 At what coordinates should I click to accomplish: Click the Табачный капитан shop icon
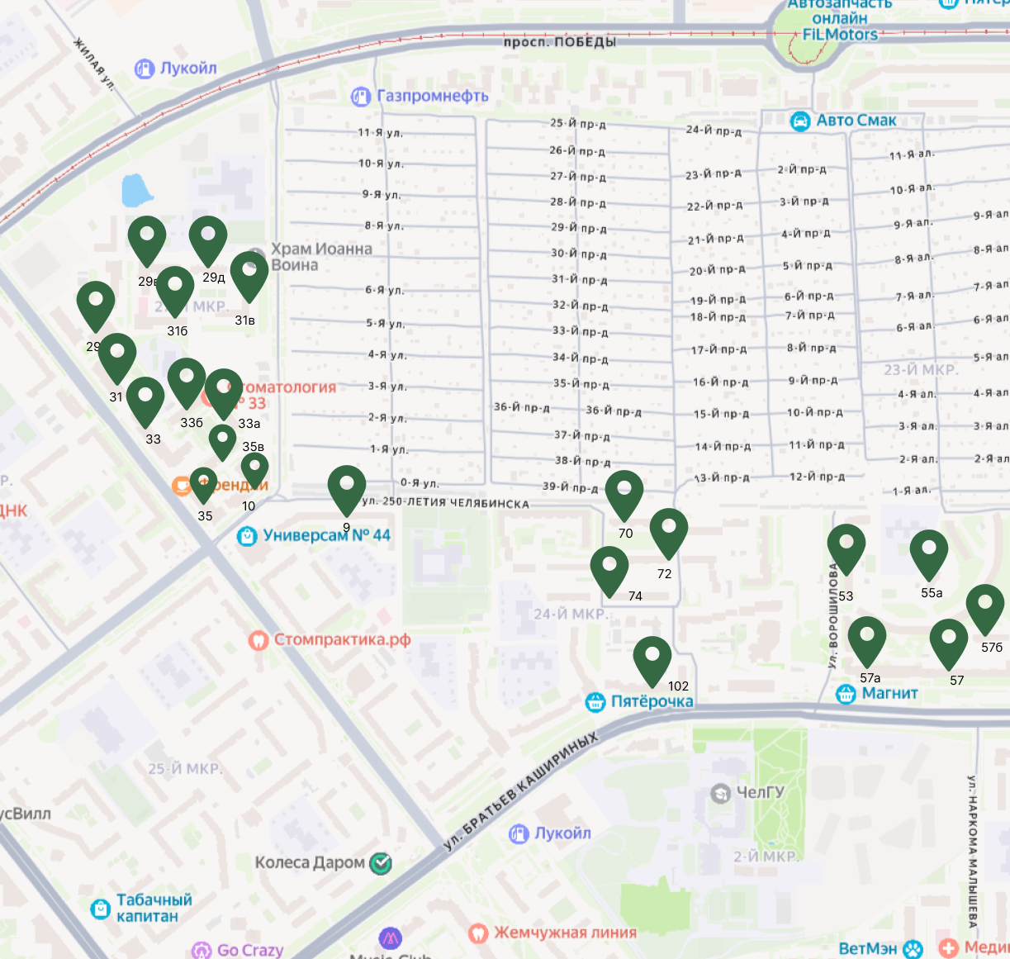(100, 909)
